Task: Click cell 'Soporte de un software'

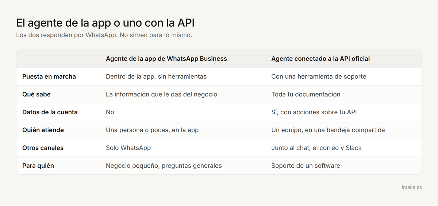Action: click(x=306, y=166)
